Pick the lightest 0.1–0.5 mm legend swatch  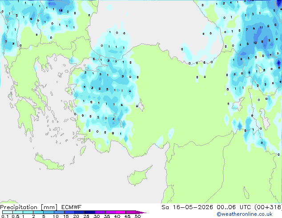tap(8, 212)
